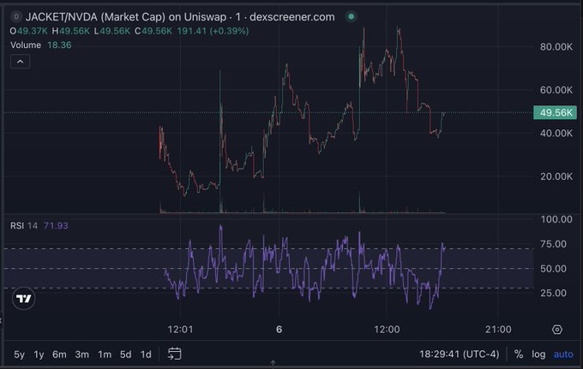Click the 40.00K price axis label
583x369 pixels.
tap(556, 134)
